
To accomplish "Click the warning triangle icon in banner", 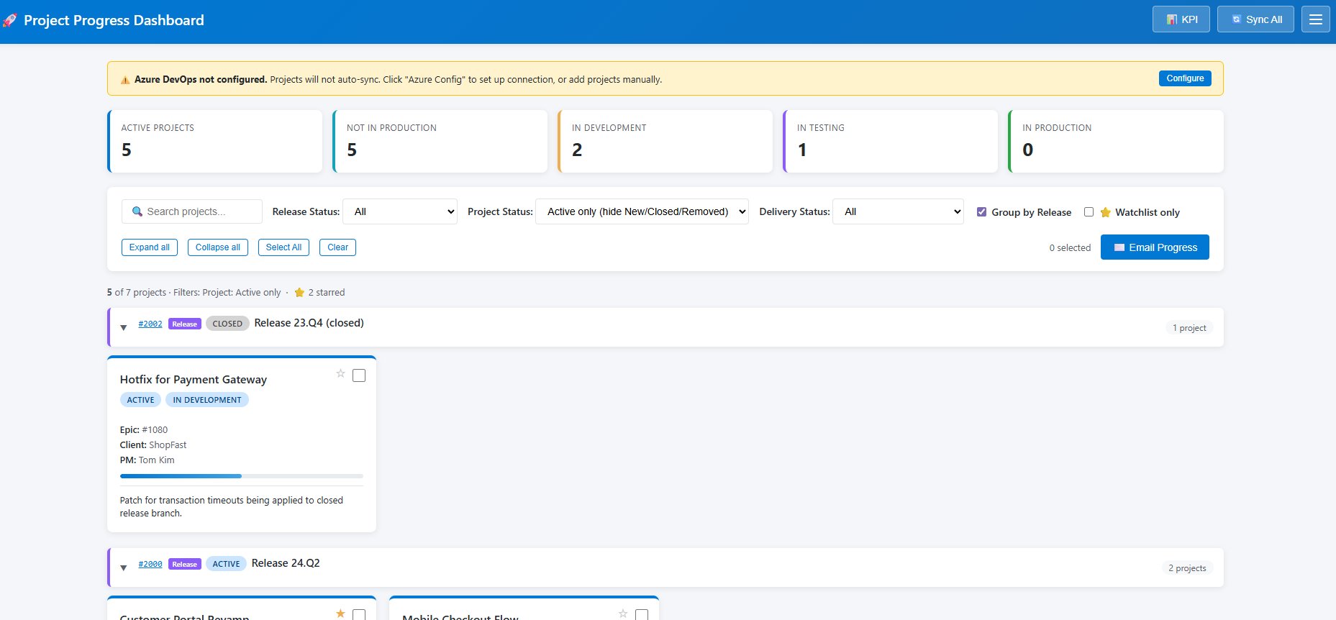I will coord(125,80).
